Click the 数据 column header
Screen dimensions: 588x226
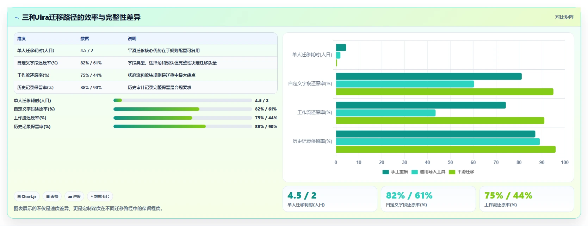(85, 39)
